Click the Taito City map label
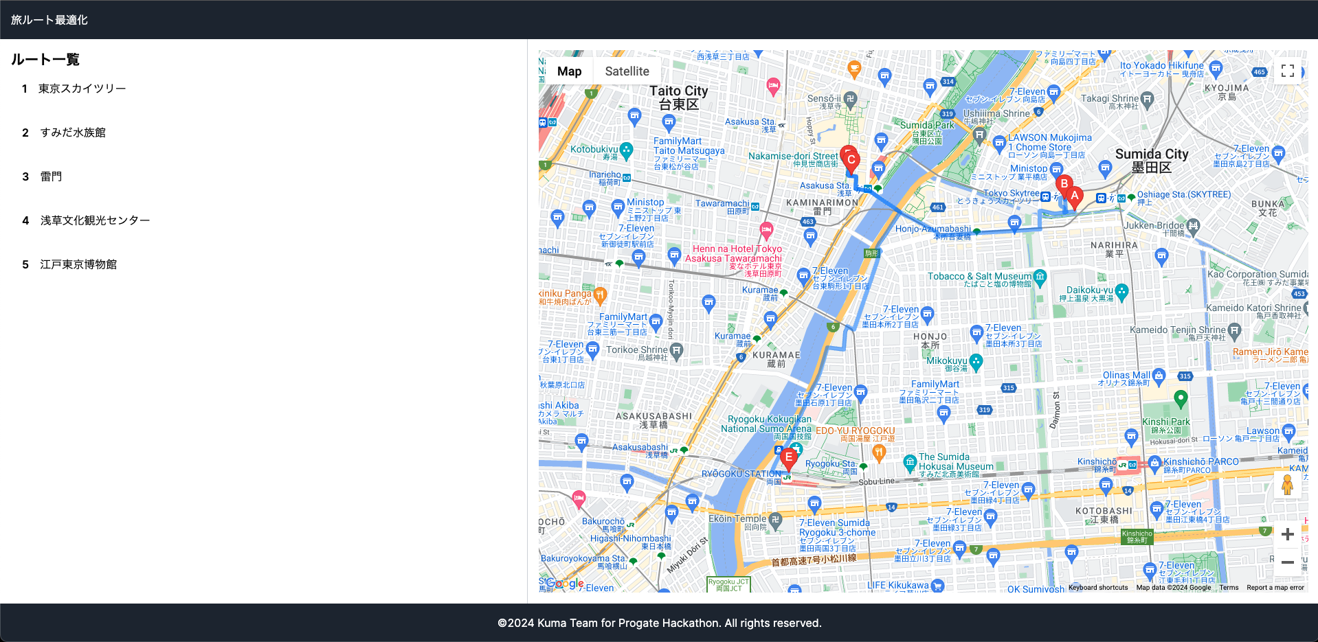1318x642 pixels. pyautogui.click(x=679, y=98)
